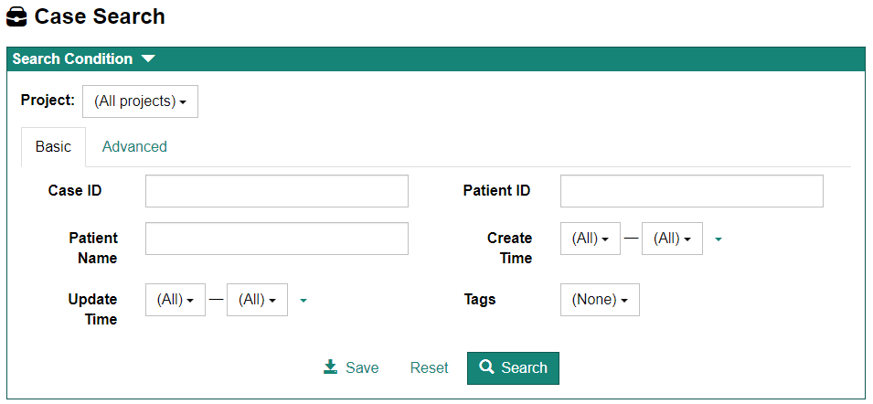873x404 pixels.
Task: Switch to the Advanced tab
Action: pos(134,146)
